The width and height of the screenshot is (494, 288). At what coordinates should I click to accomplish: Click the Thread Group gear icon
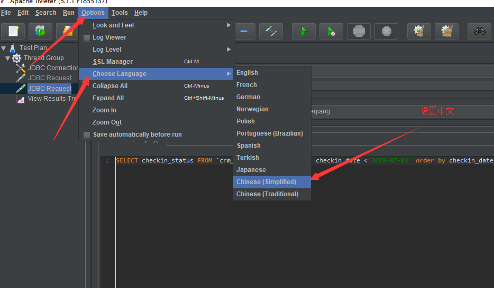pyautogui.click(x=17, y=58)
